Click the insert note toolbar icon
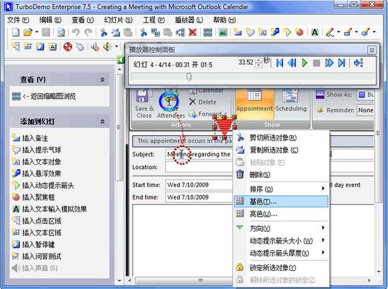 pyautogui.click(x=238, y=32)
